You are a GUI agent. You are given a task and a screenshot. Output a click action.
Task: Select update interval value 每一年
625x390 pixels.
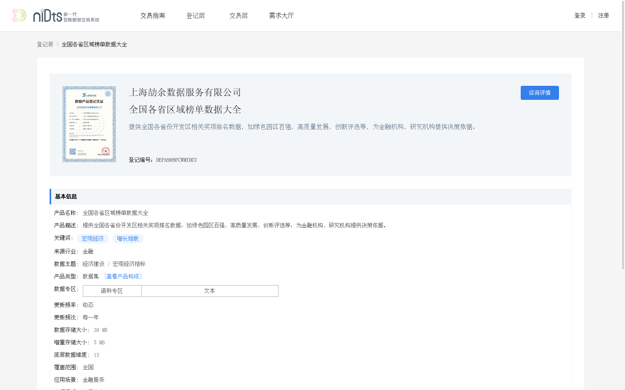pyautogui.click(x=91, y=317)
